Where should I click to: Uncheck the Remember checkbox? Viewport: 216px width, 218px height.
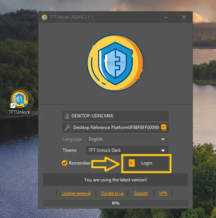coord(64,163)
